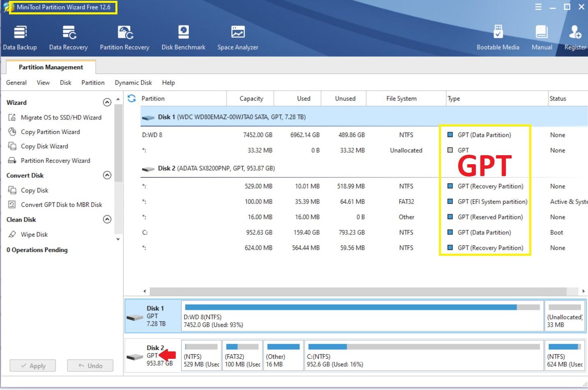Click the (Unallocated) 33 MB block
This screenshot has height=390, width=588.
[565, 316]
